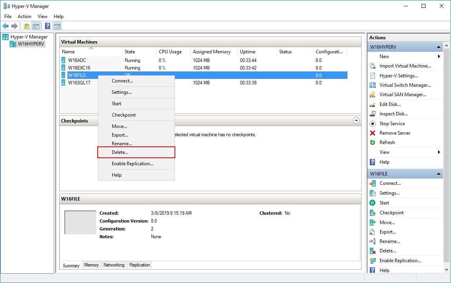451x283 pixels.
Task: Sort by Assigned Memory column header
Action: click(214, 52)
